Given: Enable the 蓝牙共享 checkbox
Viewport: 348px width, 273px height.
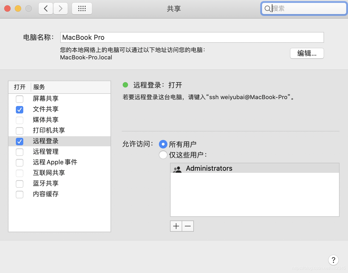Looking at the screenshot, I should pos(20,184).
